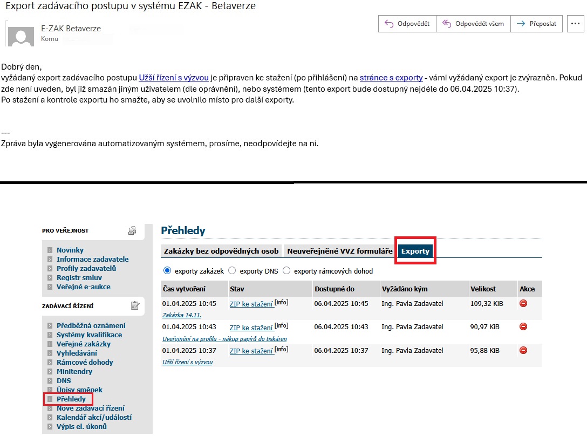Show info for the 10:45 ZIP export

pos(281,303)
